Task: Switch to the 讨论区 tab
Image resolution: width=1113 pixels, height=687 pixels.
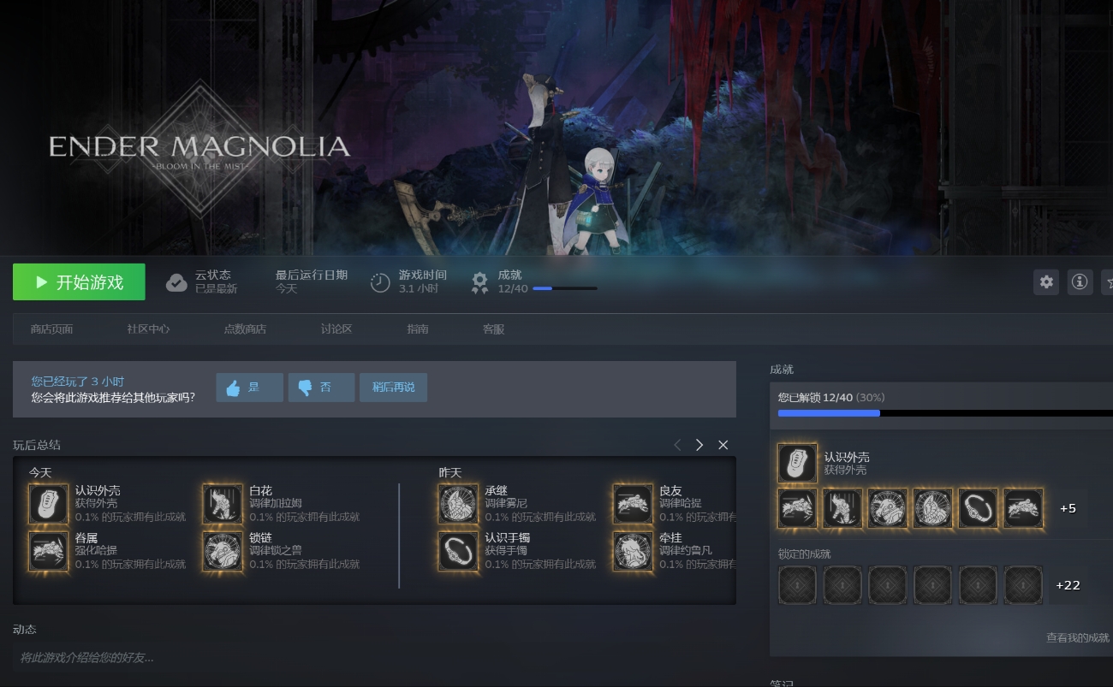Action: pos(336,329)
